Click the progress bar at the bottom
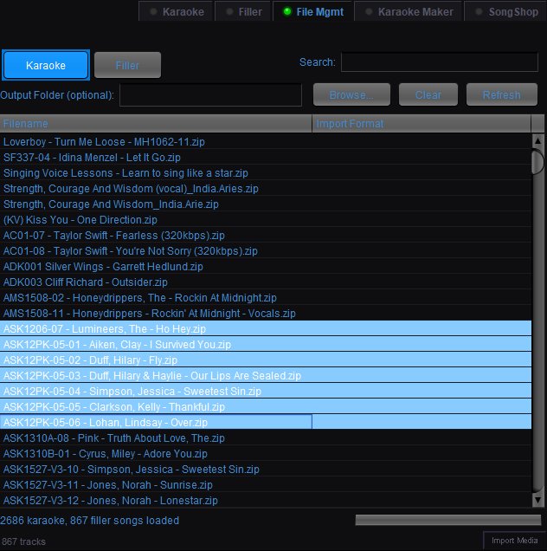 (x=448, y=520)
